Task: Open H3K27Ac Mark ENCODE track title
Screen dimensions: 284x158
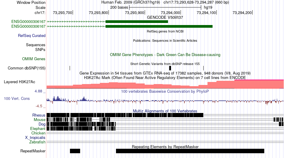Action: click(165, 78)
